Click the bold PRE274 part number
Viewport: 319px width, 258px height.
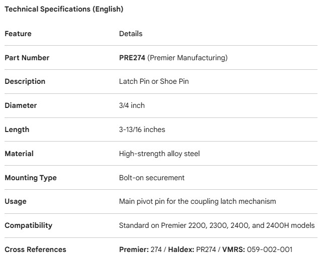point(132,58)
